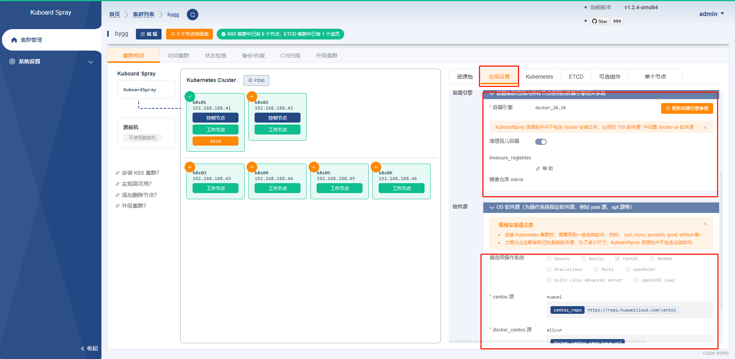Open the 安装 K8S 集群? help link
Viewport: 735px width, 359px height.
(x=137, y=173)
